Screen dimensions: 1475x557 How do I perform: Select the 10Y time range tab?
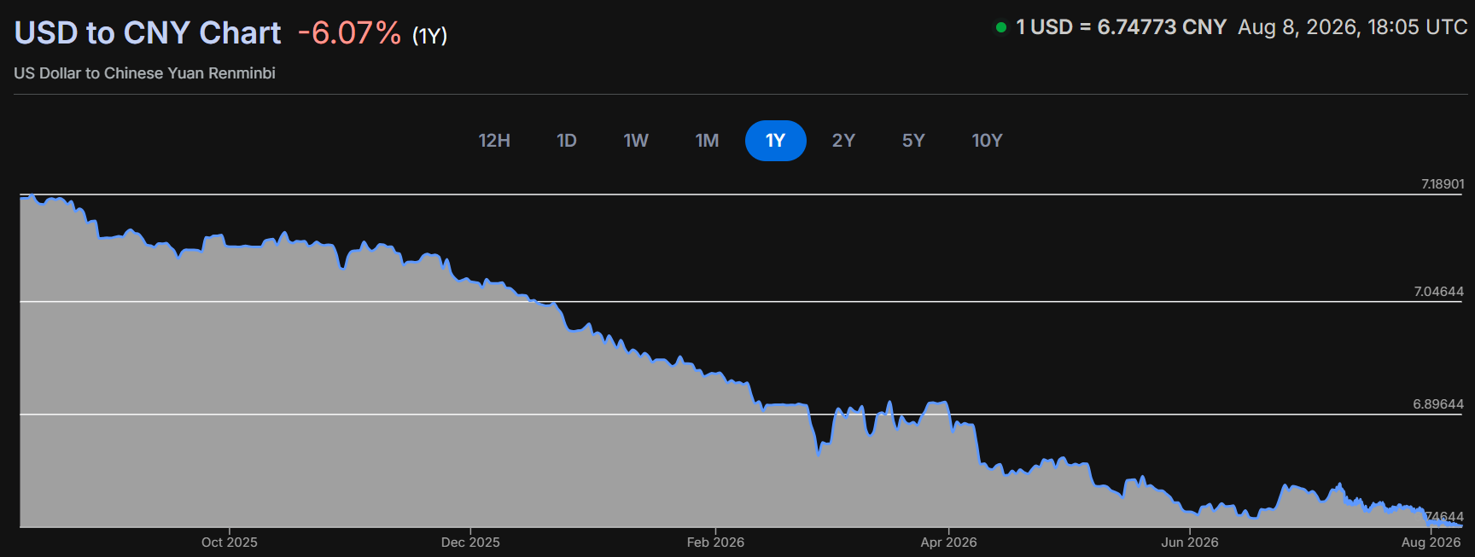click(x=987, y=141)
